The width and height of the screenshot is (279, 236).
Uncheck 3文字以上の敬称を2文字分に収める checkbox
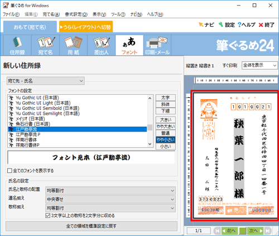coord(48,215)
